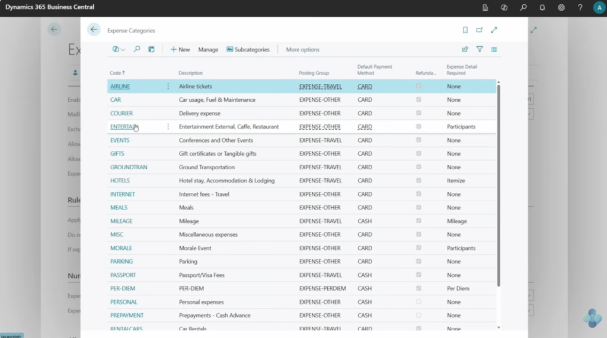
Task: Sort by the Code column header
Action: (x=117, y=73)
